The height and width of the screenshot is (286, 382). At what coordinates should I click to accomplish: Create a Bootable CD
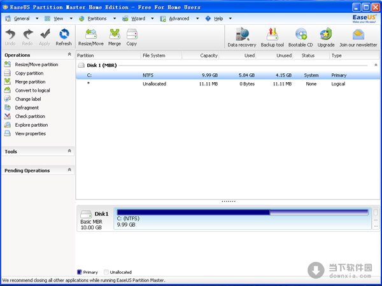click(x=301, y=38)
